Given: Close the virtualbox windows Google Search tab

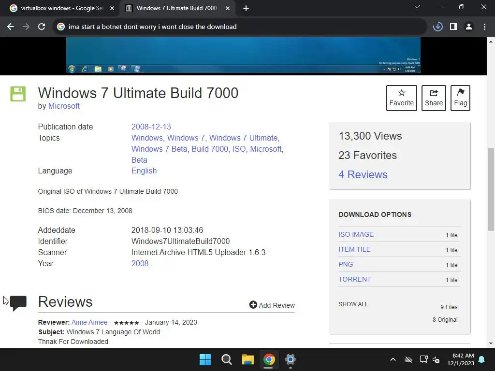Looking at the screenshot, I should pyautogui.click(x=112, y=8).
